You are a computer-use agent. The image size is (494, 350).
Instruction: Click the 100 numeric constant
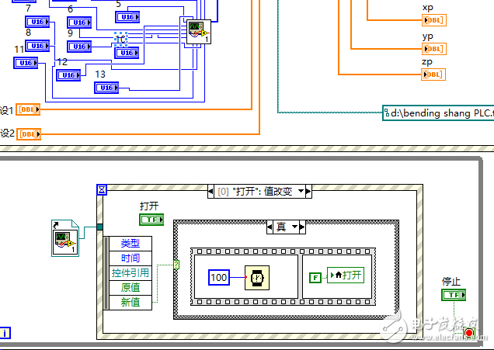[x=219, y=277]
